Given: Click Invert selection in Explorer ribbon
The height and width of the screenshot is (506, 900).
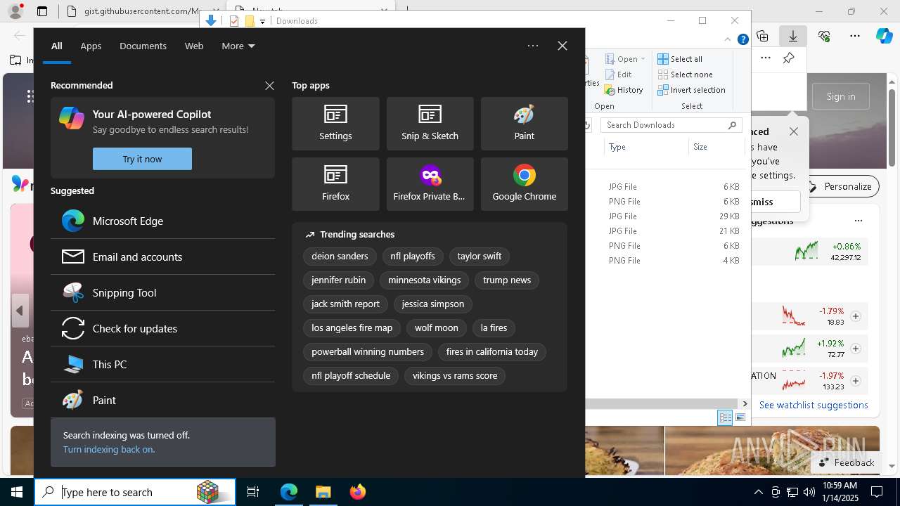Looking at the screenshot, I should coord(692,90).
